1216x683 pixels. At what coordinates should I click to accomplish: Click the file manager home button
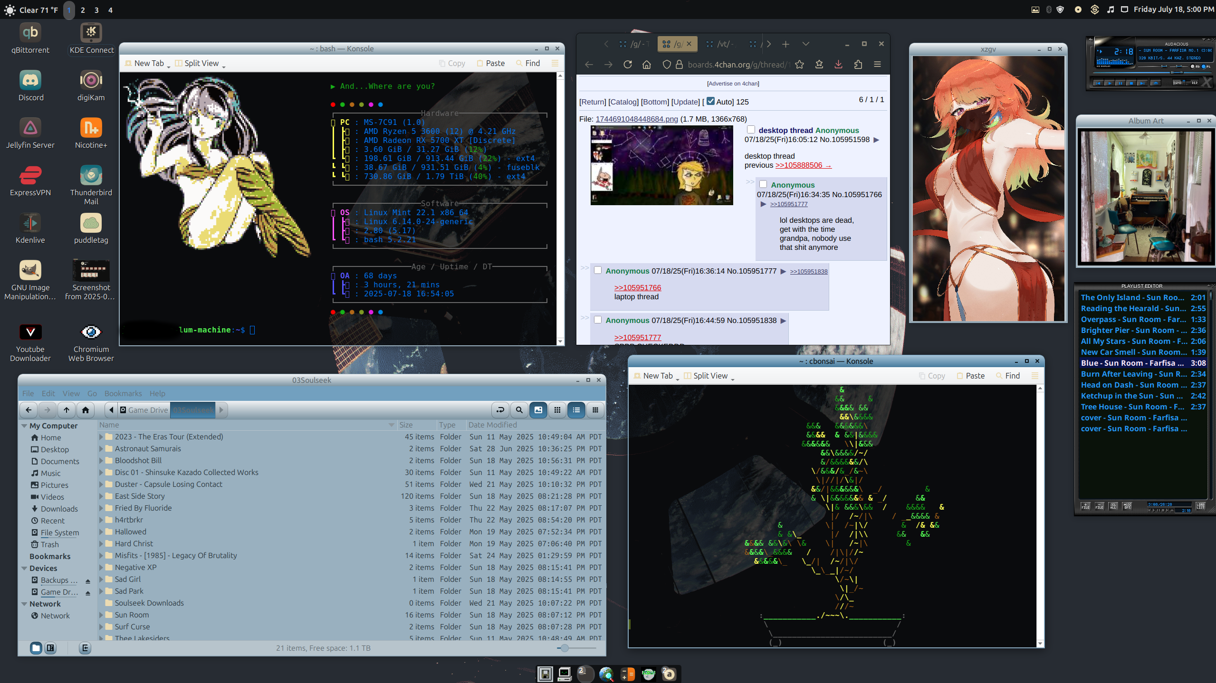86,410
